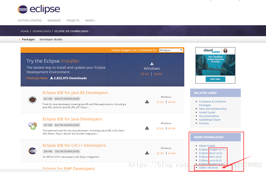Click the Java EE Developers package icon
266x172 pixels.
coord(32,99)
